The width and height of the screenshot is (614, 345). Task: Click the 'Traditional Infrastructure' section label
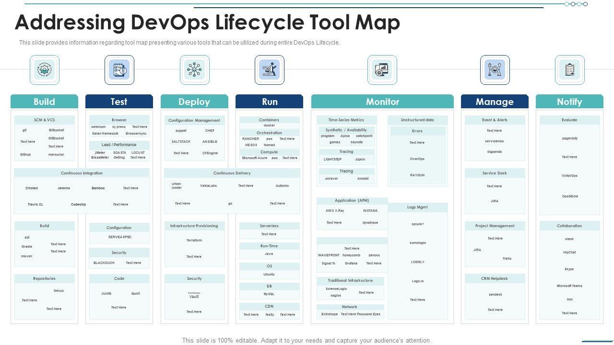click(350, 280)
